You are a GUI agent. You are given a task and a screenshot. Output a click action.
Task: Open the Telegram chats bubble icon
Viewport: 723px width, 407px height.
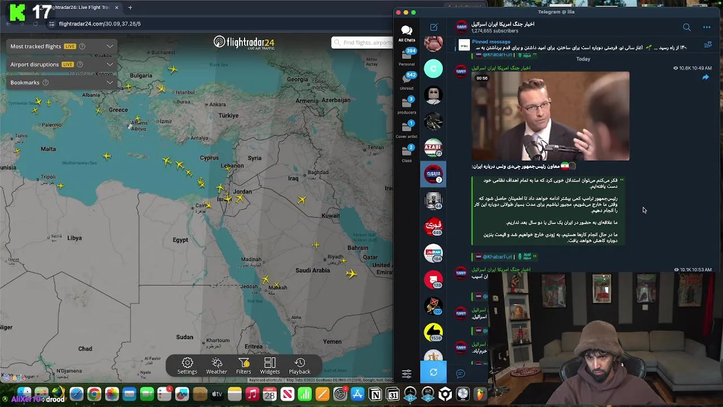click(460, 374)
